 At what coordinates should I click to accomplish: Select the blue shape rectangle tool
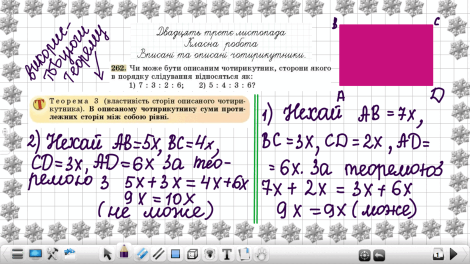tap(175, 254)
